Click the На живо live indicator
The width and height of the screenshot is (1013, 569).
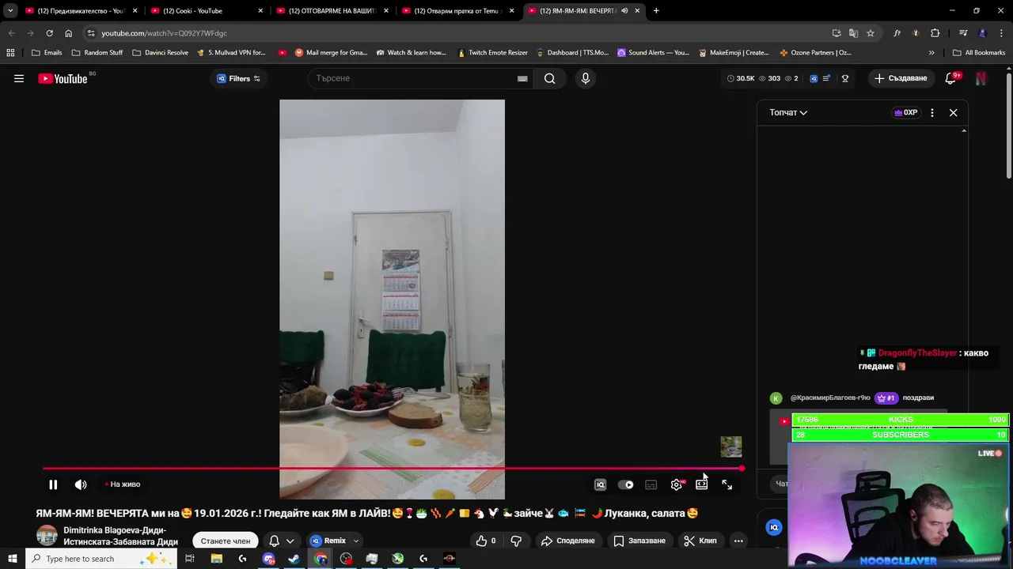(x=123, y=484)
